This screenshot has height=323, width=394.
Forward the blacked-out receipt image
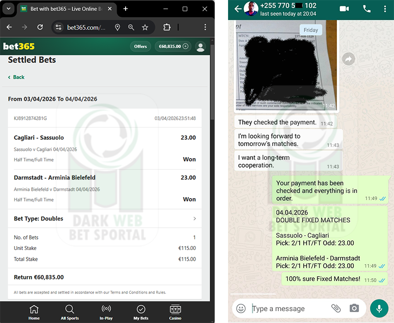pyautogui.click(x=349, y=59)
